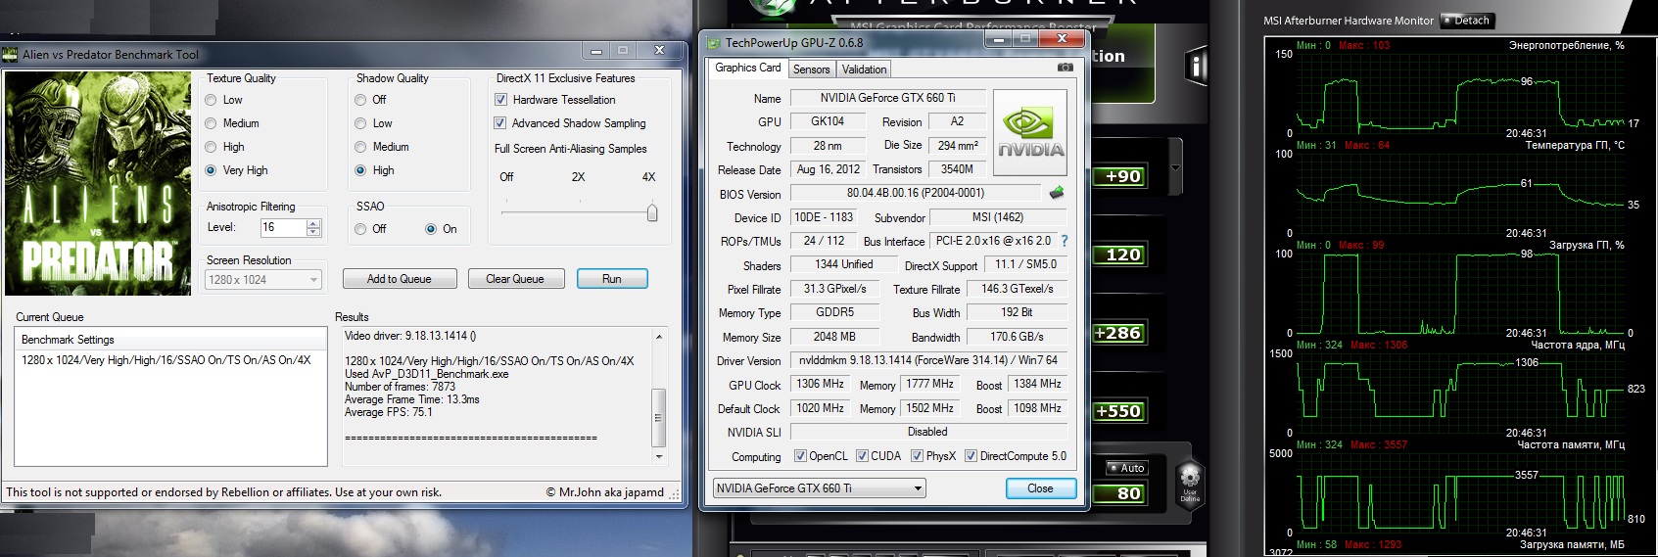Switch to the Validation tab

point(864,70)
